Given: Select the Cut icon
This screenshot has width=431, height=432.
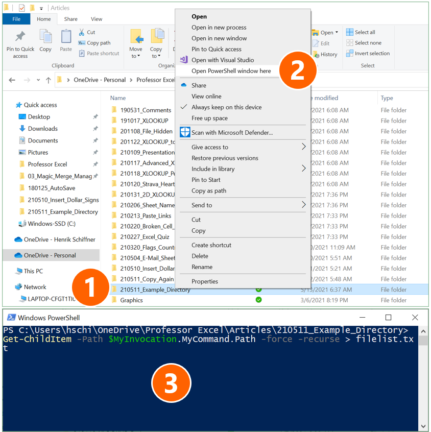Looking at the screenshot, I should pos(82,32).
